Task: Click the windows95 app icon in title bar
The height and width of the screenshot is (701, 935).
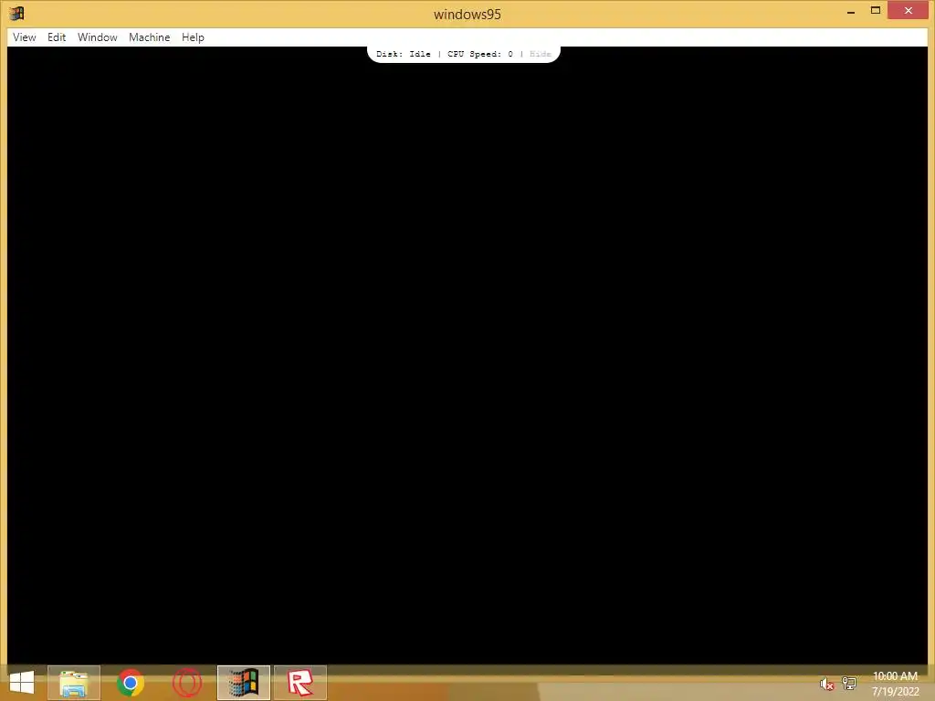Action: [16, 13]
